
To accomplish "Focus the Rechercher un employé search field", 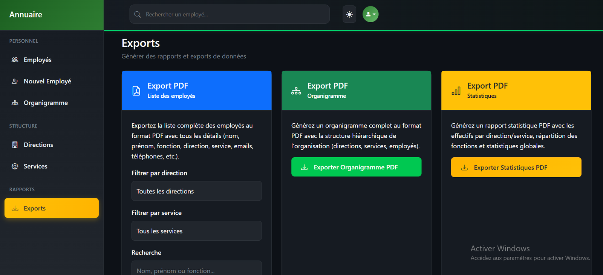I will pos(234,14).
